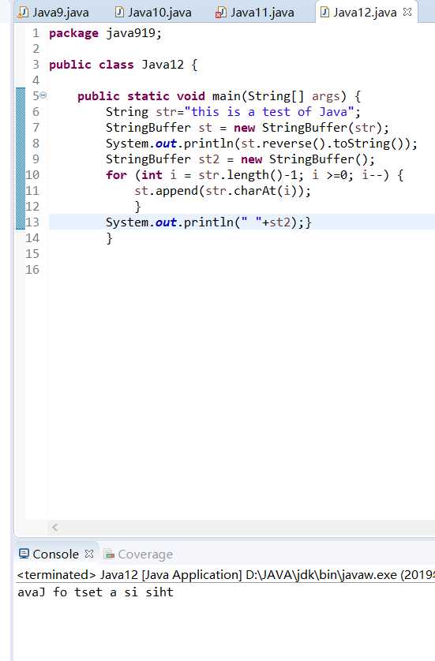Click the Java10.java file icon
Screen dimensions: 435x661
click(119, 12)
